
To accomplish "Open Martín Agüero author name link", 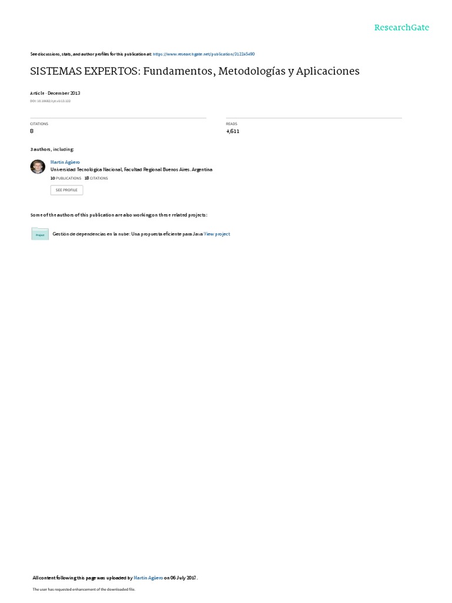I will pos(65,163).
